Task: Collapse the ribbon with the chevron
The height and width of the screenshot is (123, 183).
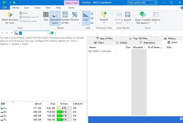Action: point(178,8)
